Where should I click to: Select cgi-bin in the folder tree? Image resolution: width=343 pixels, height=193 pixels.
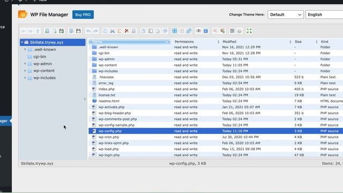pyautogui.click(x=40, y=56)
